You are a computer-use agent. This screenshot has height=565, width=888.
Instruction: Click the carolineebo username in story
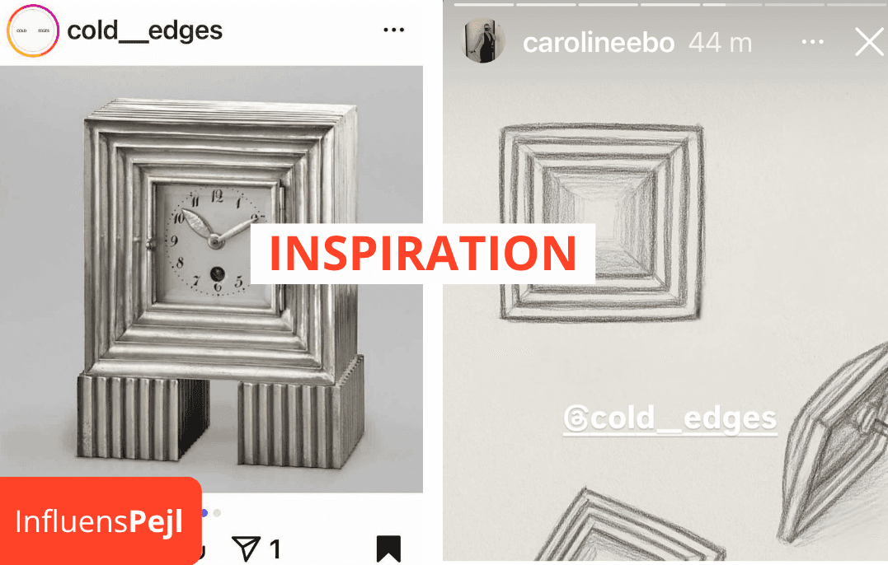coord(599,43)
